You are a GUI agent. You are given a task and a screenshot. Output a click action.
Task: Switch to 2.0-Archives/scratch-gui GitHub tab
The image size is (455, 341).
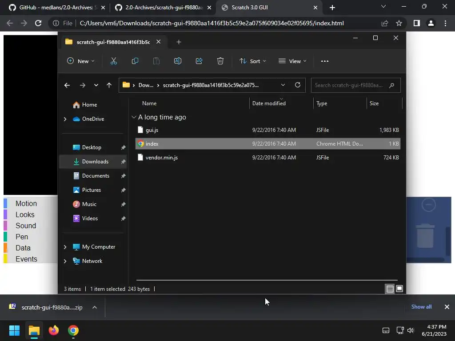(164, 8)
